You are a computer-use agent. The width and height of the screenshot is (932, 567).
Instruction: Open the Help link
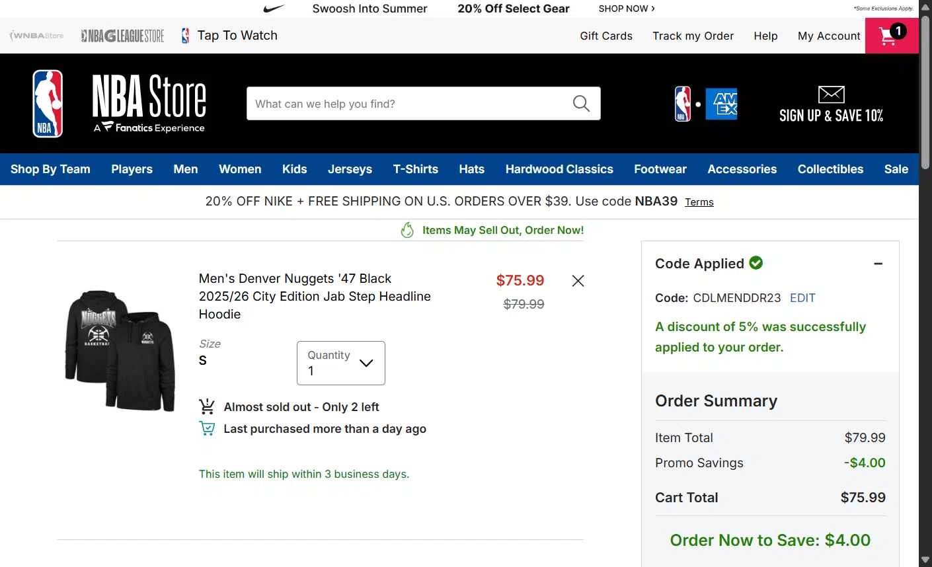click(765, 36)
